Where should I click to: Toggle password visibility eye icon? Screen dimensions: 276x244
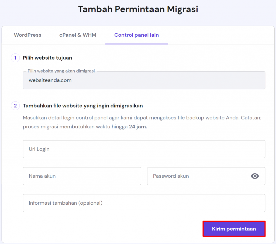tap(255, 176)
